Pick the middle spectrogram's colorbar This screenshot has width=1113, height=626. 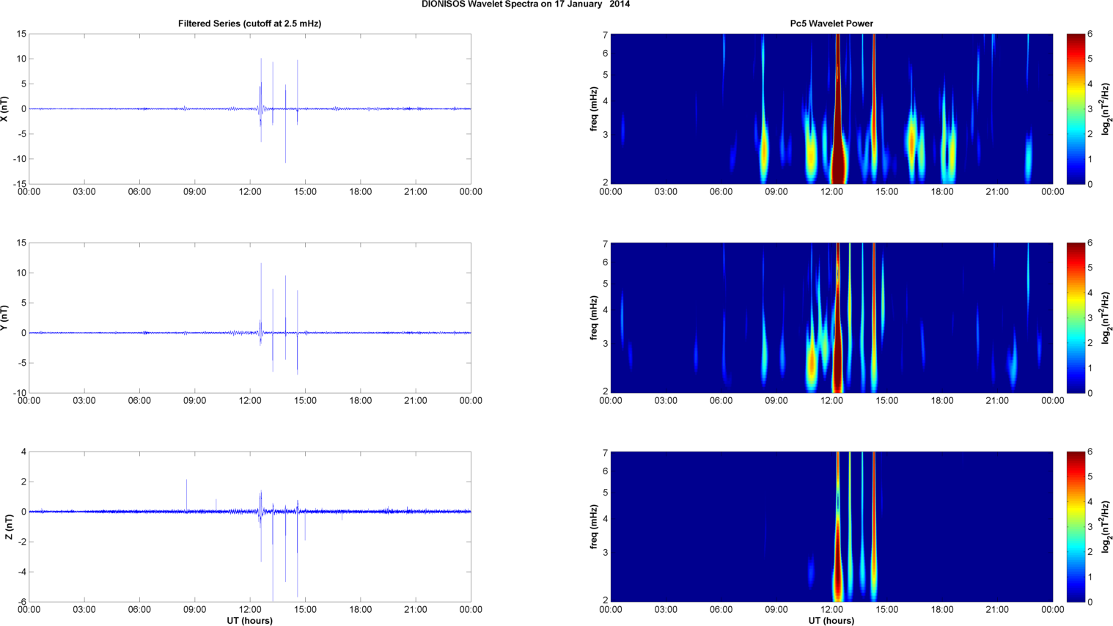point(1075,317)
